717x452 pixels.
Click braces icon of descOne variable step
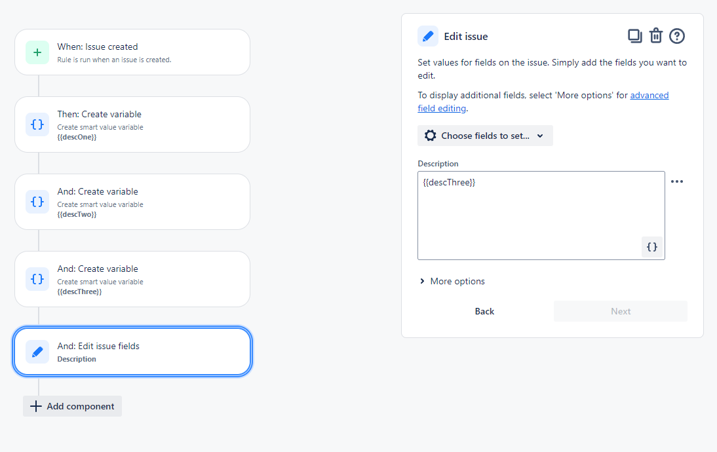37,124
